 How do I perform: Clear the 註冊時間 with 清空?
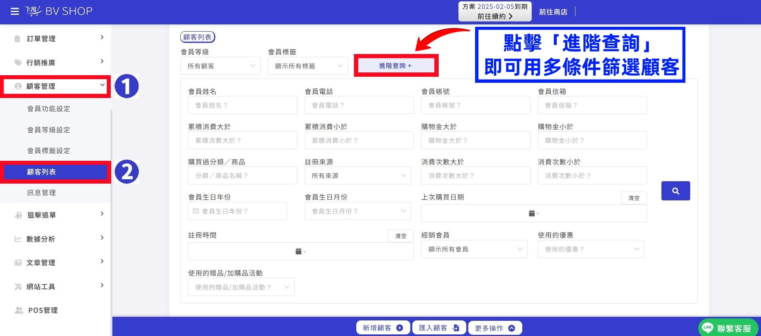point(401,236)
